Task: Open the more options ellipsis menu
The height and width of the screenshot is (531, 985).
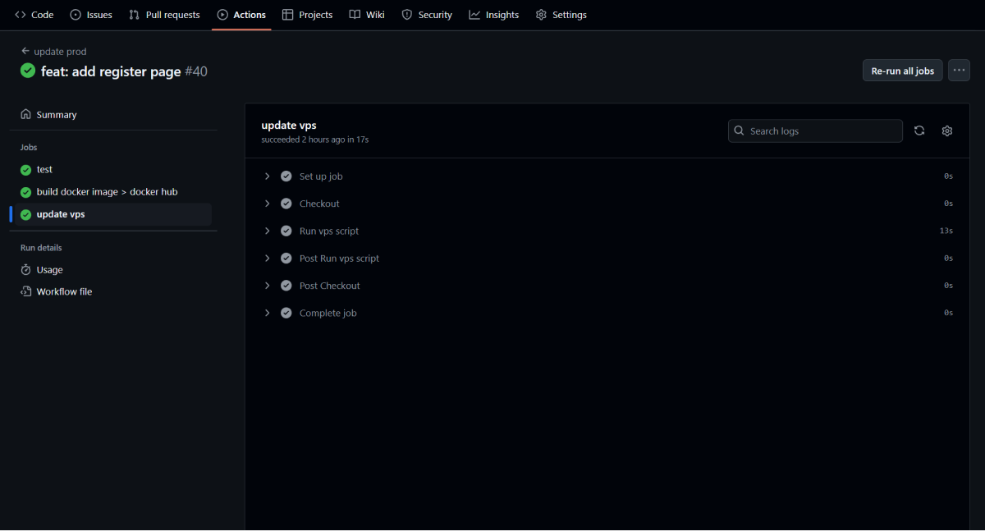Action: (x=958, y=71)
